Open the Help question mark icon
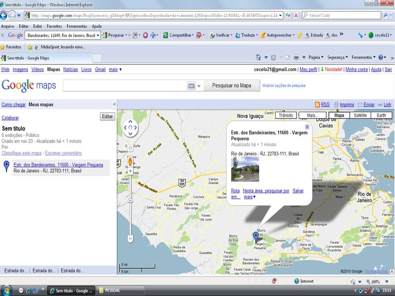Image resolution: width=395 pixels, height=296 pixels. pos(381,58)
